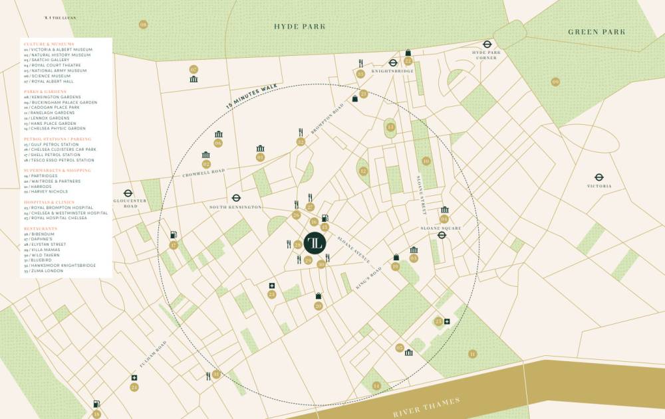Select the Science Museum icon above marker 06
Screen dimensions: 665x419
(x=218, y=134)
